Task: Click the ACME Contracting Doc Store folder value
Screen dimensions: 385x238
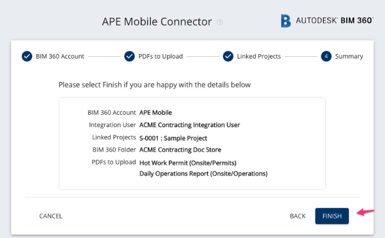Action: pyautogui.click(x=180, y=149)
